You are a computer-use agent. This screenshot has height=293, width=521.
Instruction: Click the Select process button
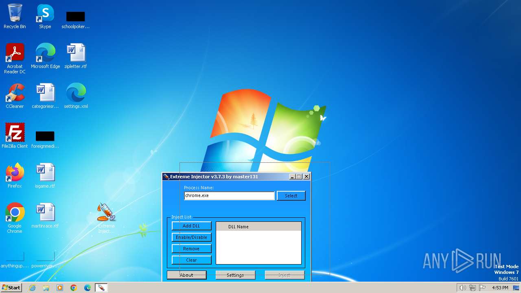click(291, 196)
